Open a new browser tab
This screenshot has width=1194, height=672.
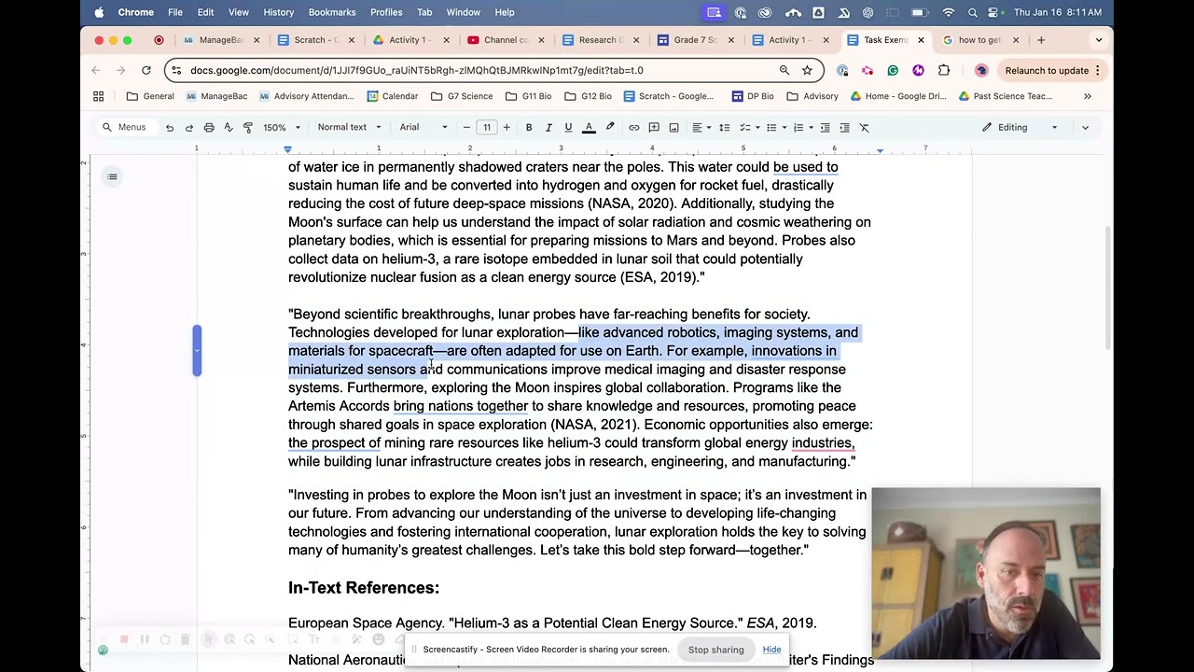pos(1041,40)
